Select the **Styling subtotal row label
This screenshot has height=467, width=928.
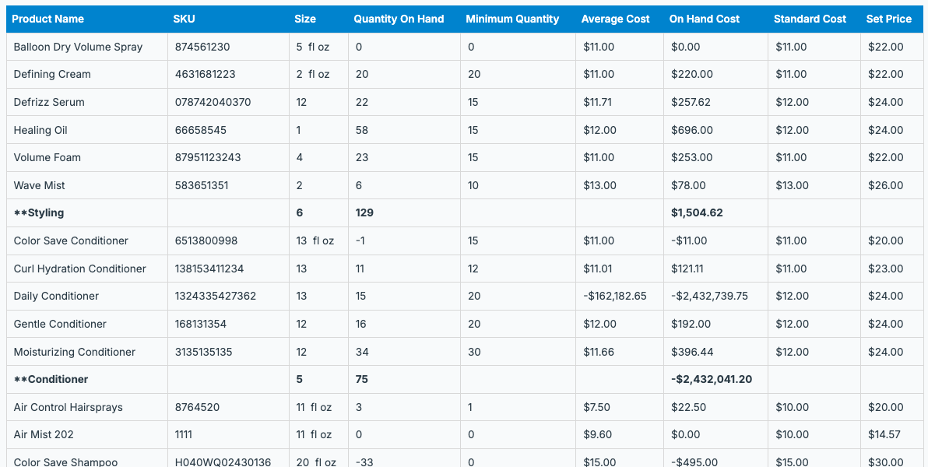(x=39, y=212)
